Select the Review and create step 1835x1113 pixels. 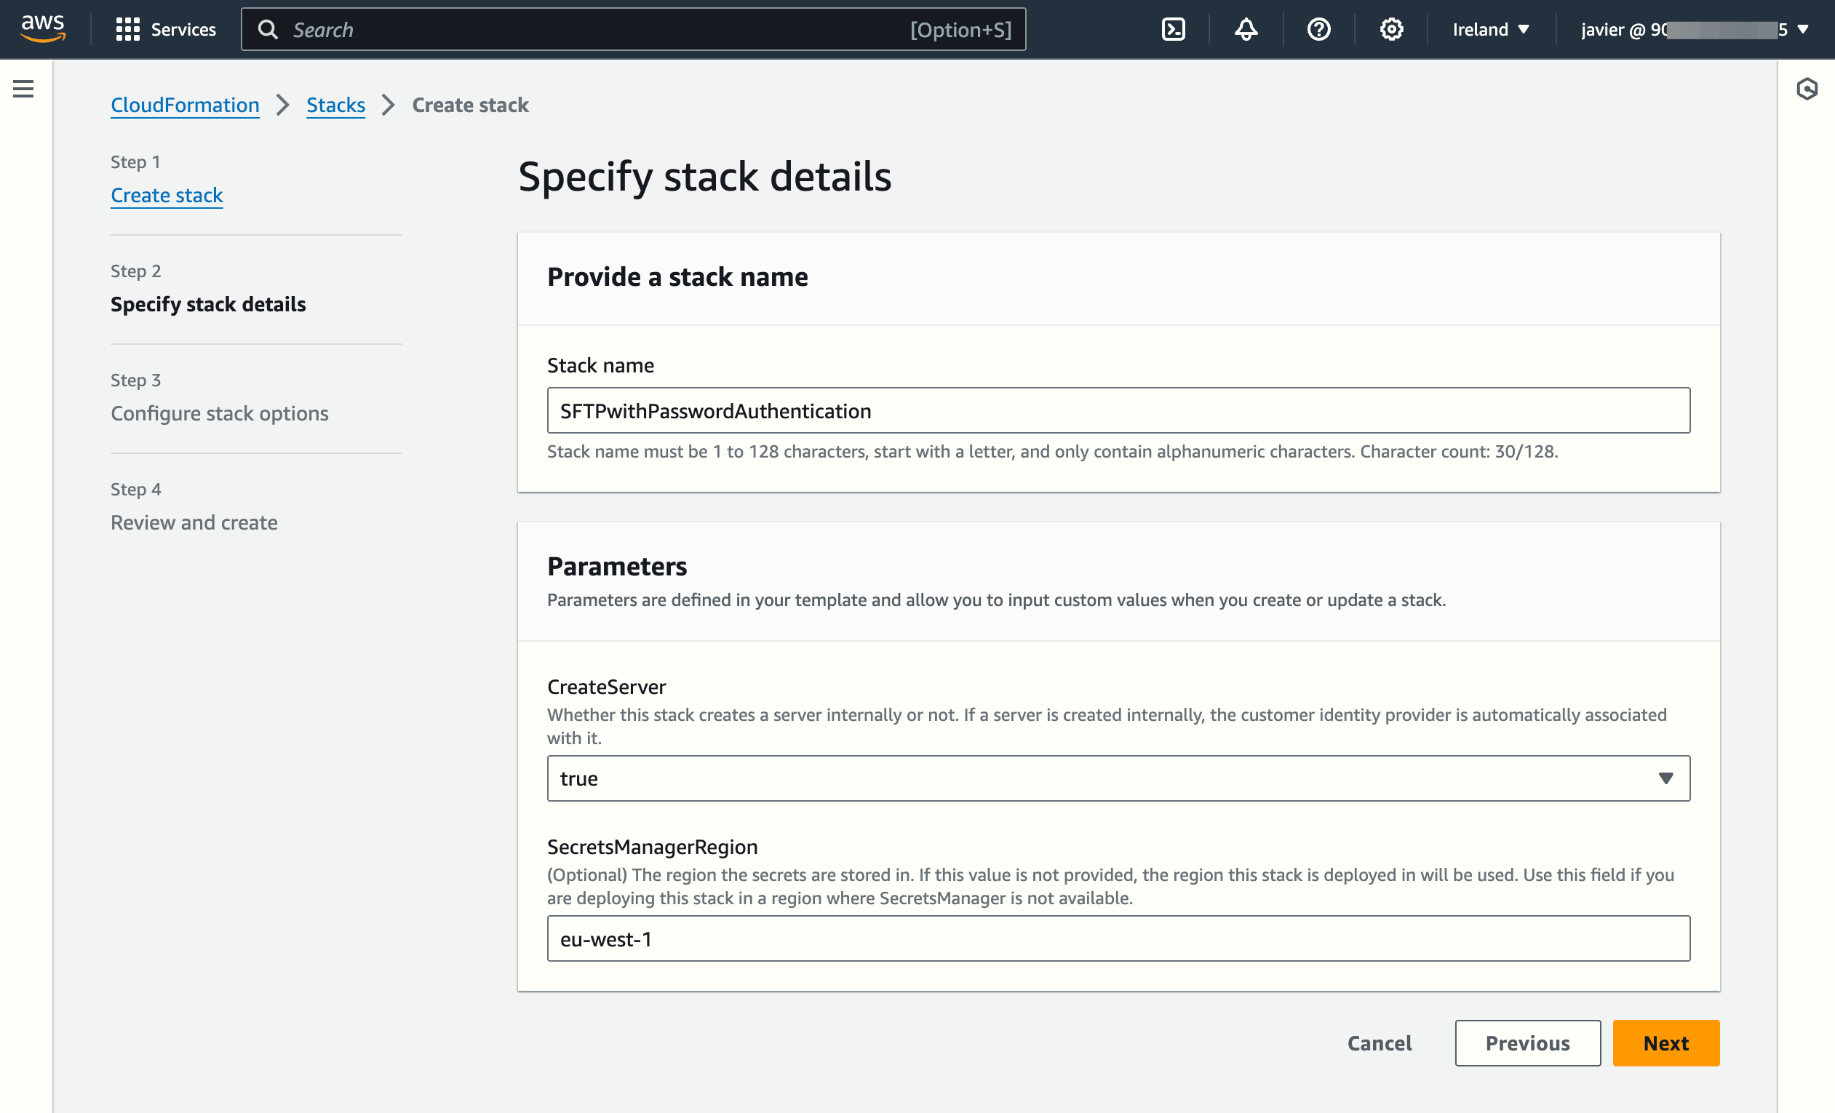point(194,522)
